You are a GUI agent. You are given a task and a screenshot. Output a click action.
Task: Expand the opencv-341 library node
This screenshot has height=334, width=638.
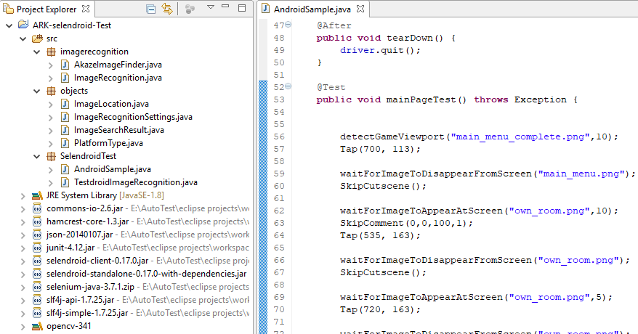(23, 326)
